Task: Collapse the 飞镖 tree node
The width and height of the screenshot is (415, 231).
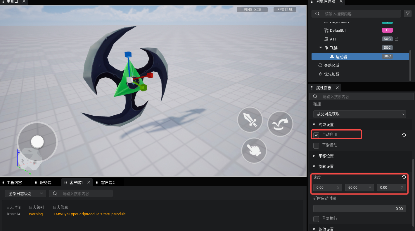Action: click(x=321, y=47)
